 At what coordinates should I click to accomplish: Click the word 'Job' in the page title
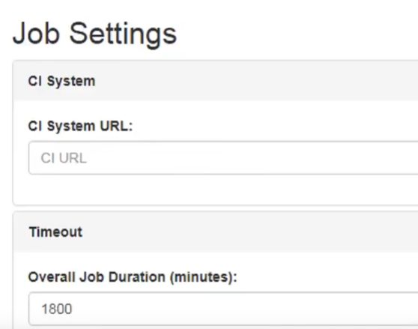tap(36, 33)
